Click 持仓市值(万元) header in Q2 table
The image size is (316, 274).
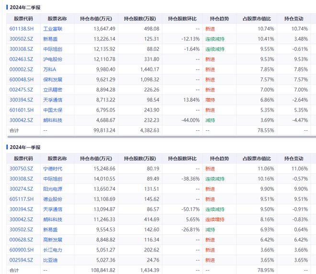point(96,19)
